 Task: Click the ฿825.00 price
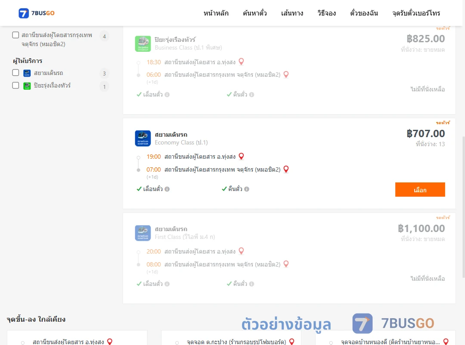pyautogui.click(x=425, y=39)
